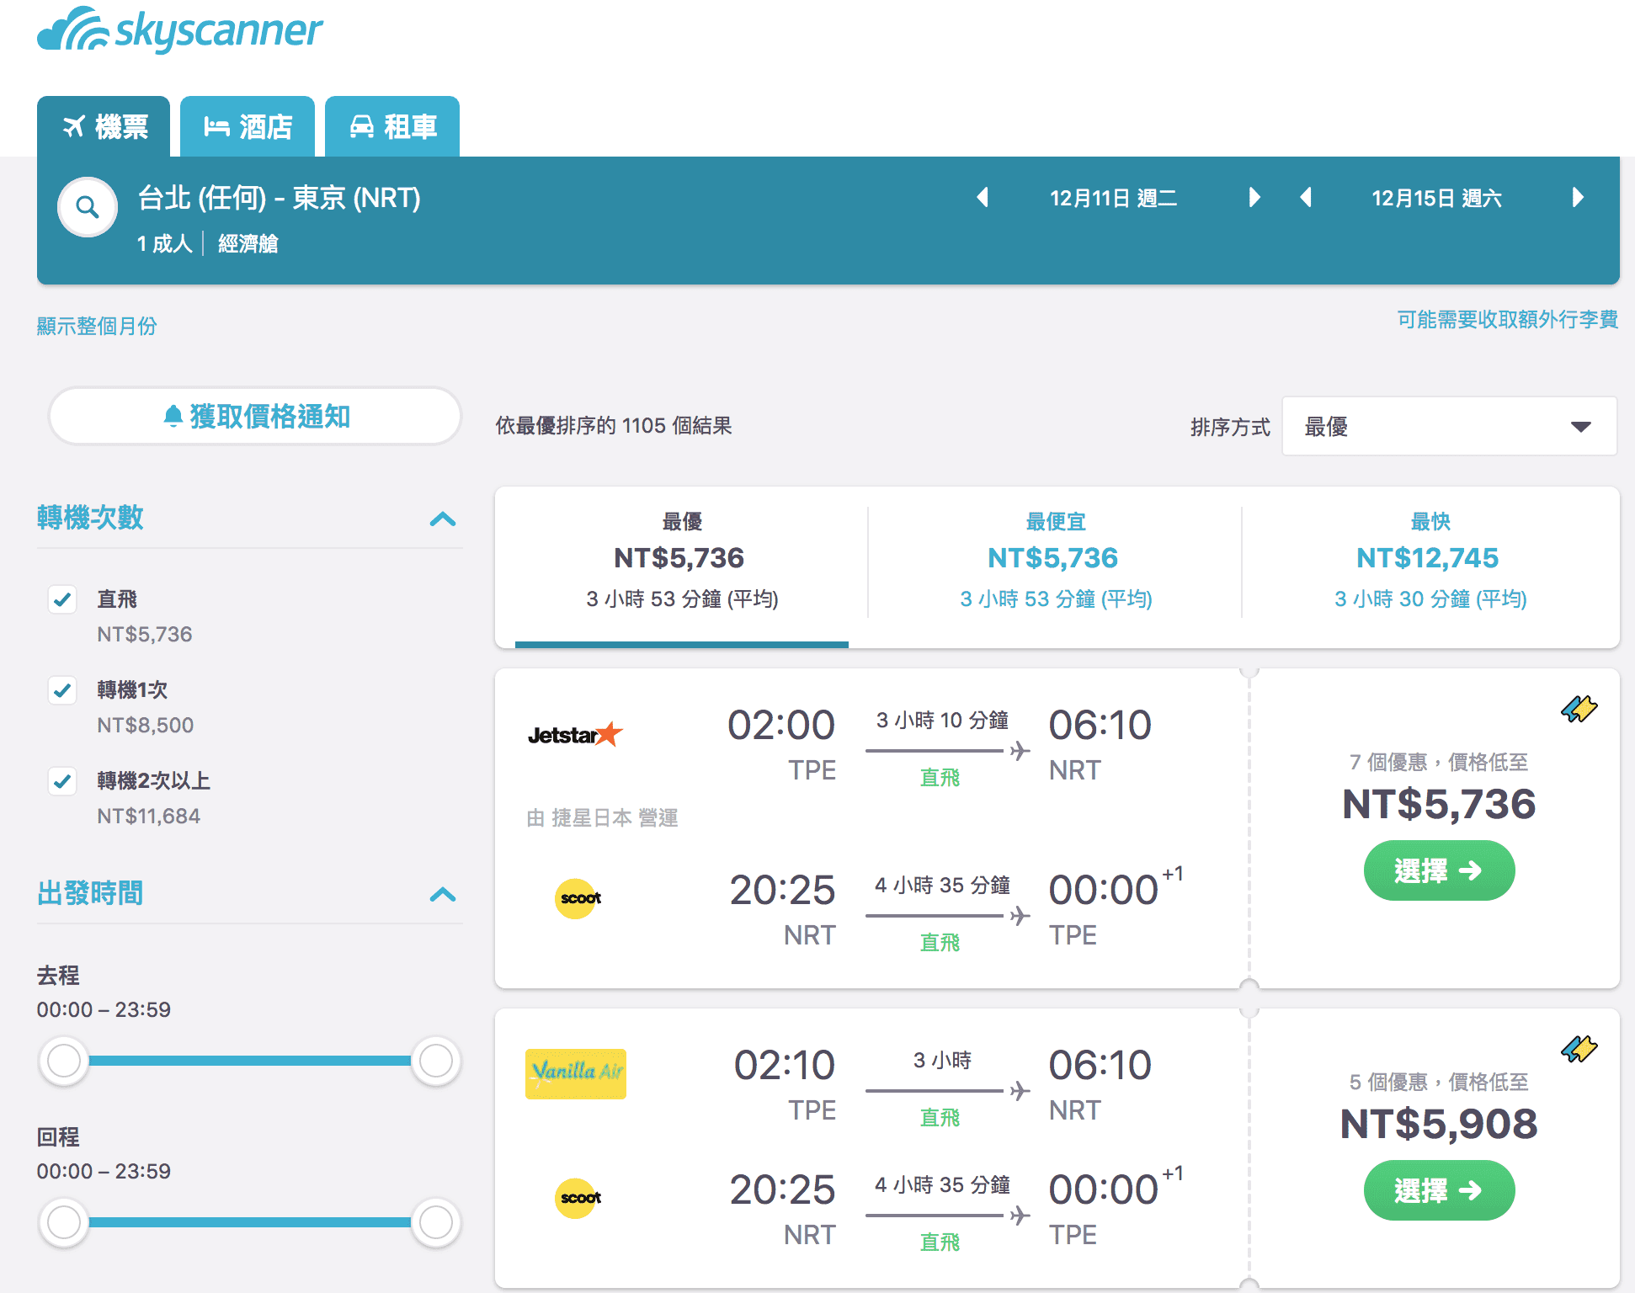Image resolution: width=1635 pixels, height=1293 pixels.
Task: Click the 12月15日 週六 return date
Action: coord(1436,198)
